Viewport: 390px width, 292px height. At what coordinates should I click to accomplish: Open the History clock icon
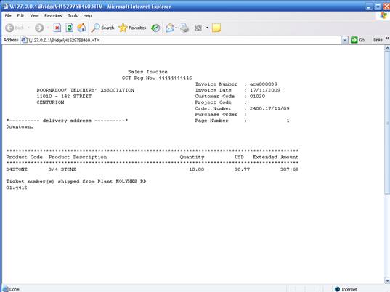pos(155,28)
